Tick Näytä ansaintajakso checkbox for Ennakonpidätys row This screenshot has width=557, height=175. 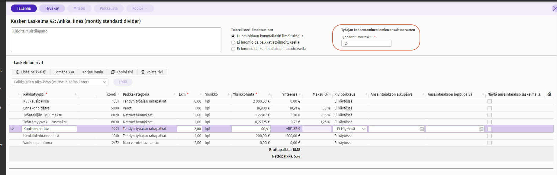490,108
